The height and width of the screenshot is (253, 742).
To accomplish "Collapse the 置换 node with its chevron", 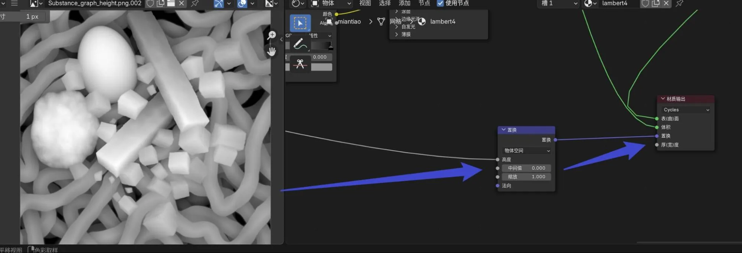I will click(x=503, y=130).
